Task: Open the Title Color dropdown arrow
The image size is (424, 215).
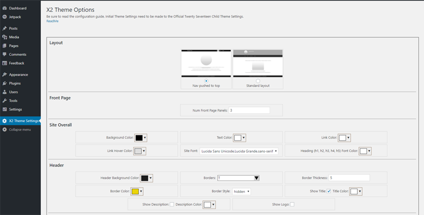Action: tap(360, 192)
